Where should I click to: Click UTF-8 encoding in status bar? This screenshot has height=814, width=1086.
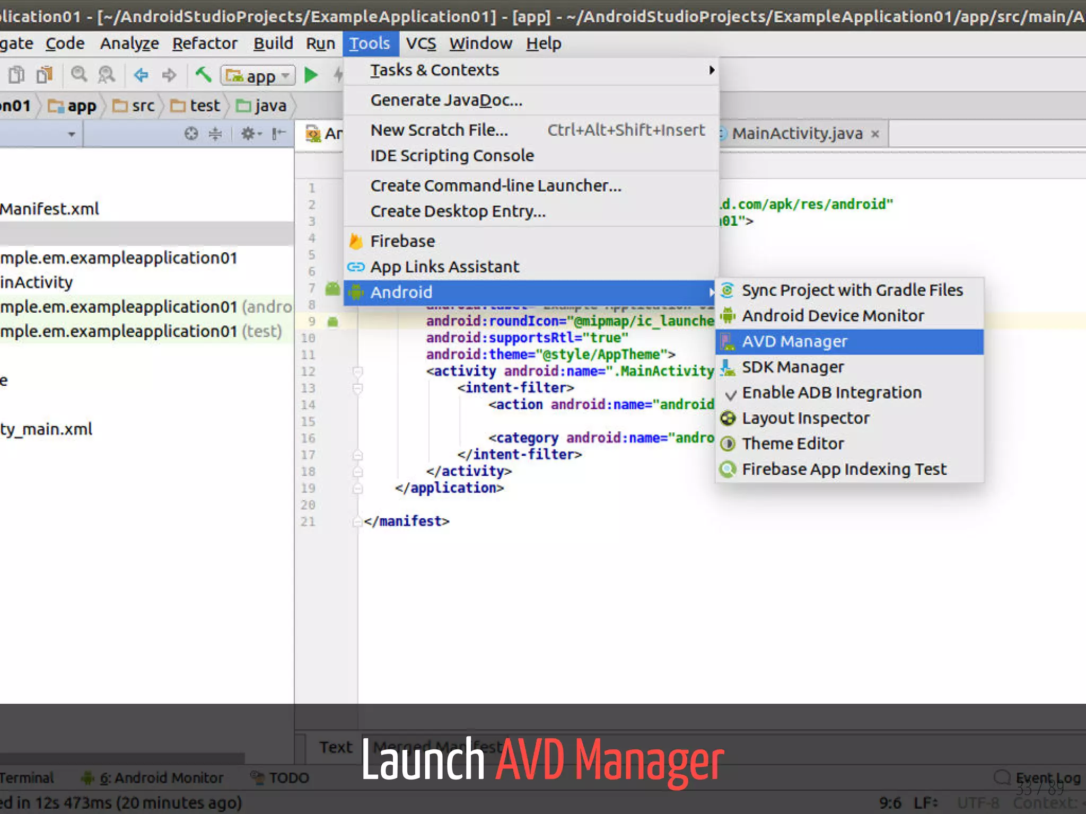(978, 803)
